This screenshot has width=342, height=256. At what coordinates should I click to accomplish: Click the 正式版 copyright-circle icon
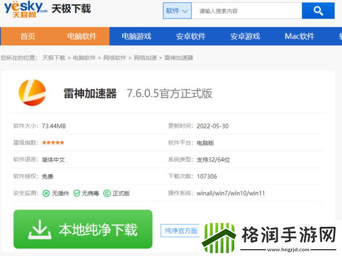[x=107, y=194]
